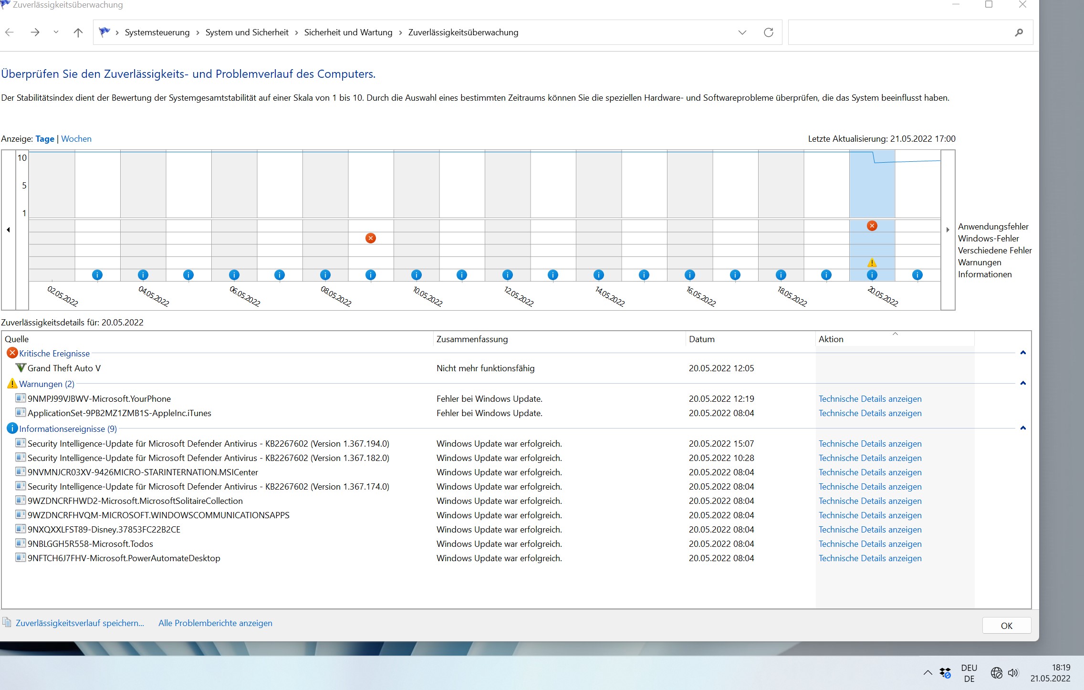Viewport: 1084px width, 690px height.
Task: Open the Dropbox tray icon
Action: (x=945, y=673)
